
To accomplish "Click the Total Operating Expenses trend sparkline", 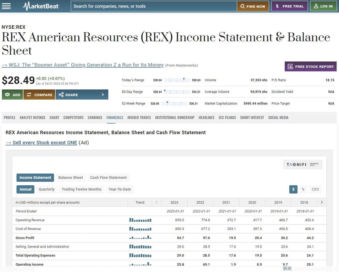I will point(140,255).
